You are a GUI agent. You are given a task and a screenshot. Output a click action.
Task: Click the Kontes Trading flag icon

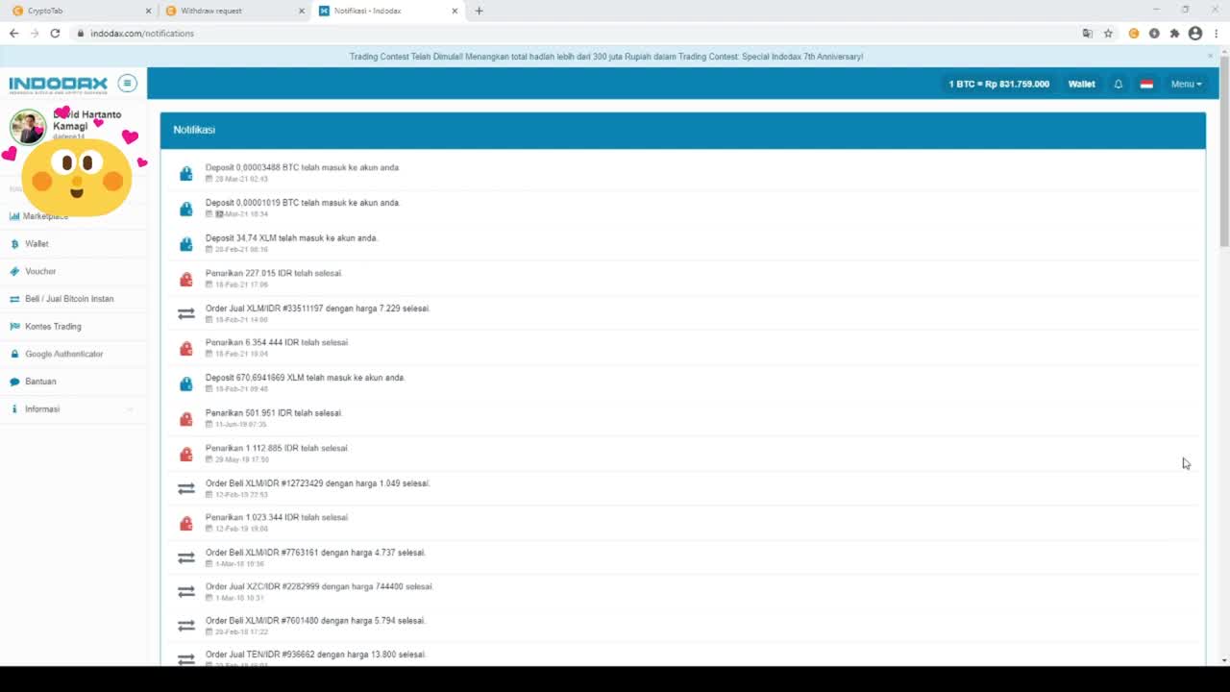pos(14,327)
